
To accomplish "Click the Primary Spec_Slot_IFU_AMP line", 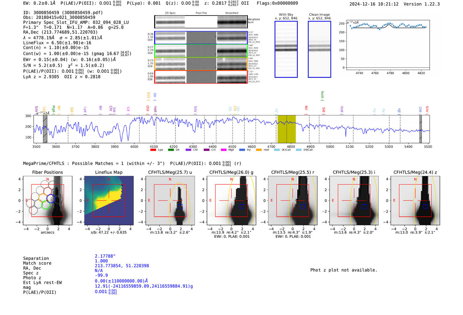I will (x=76, y=22).
